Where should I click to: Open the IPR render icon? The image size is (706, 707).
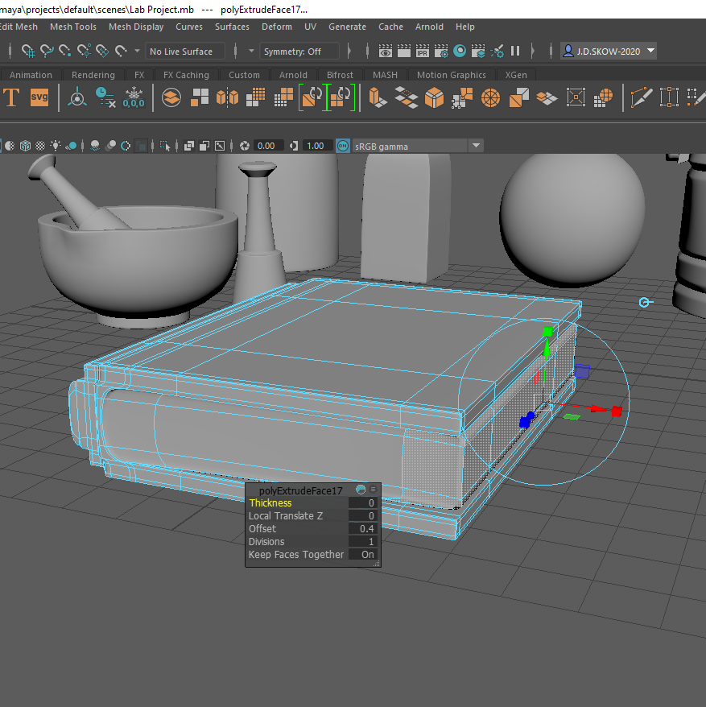coord(423,52)
